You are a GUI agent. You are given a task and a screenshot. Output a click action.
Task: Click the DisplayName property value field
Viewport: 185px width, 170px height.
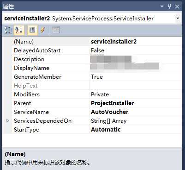[x=135, y=68]
